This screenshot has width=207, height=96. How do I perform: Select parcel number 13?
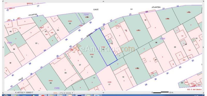click(x=83, y=24)
